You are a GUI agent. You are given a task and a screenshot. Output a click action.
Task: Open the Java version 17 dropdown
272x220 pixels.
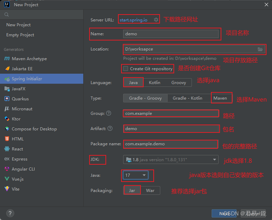pos(135,175)
